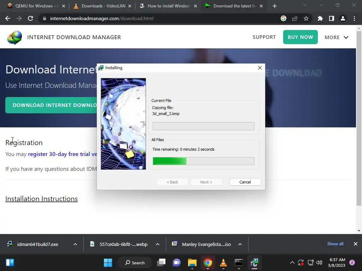Open the Chrome three-dot menu
The width and height of the screenshot is (362, 271).
click(x=354, y=18)
